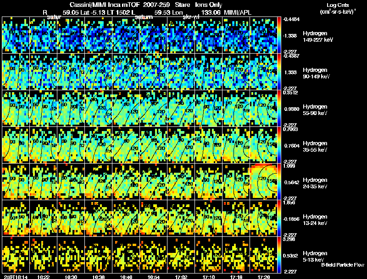Image resolution: width=367 pixels, height=279 pixels.
Task: Open the 35-55 keV panel at 16:46
Action: coord(126,145)
